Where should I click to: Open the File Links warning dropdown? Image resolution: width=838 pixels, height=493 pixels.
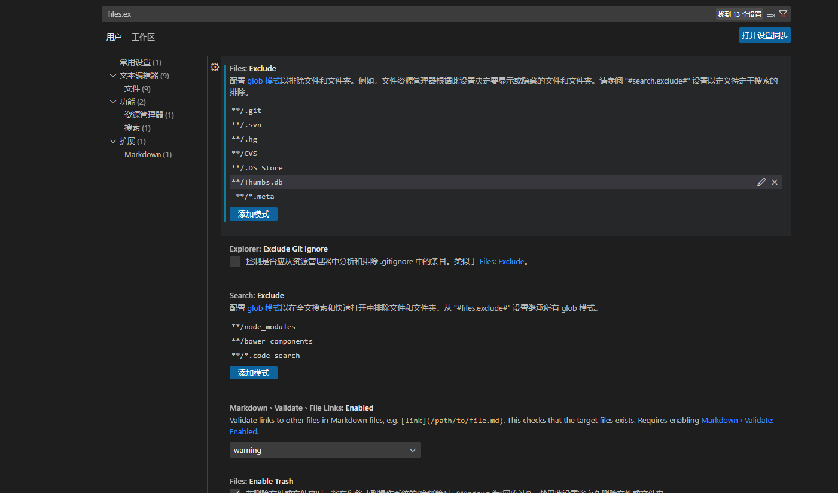tap(325, 450)
